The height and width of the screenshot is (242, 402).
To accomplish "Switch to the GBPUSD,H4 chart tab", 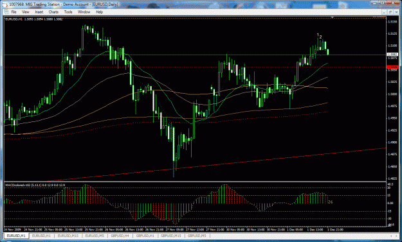I will click(120, 236).
